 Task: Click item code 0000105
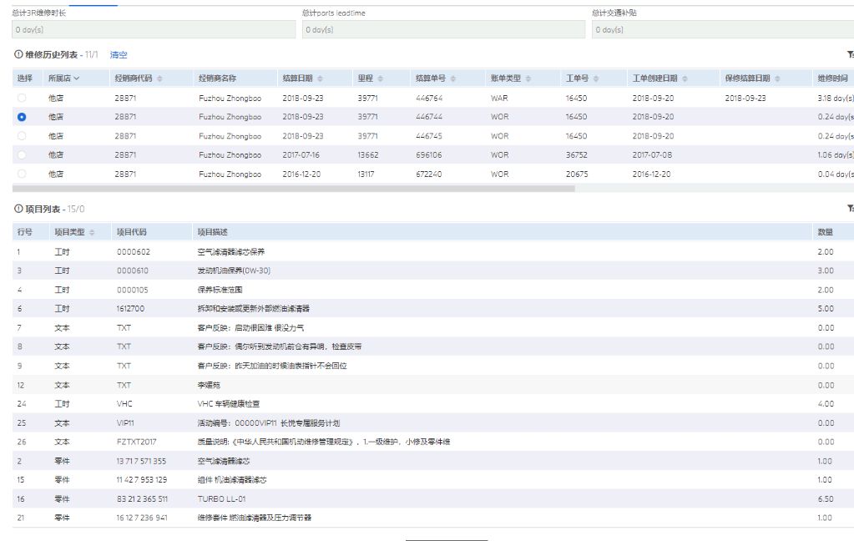coord(133,290)
